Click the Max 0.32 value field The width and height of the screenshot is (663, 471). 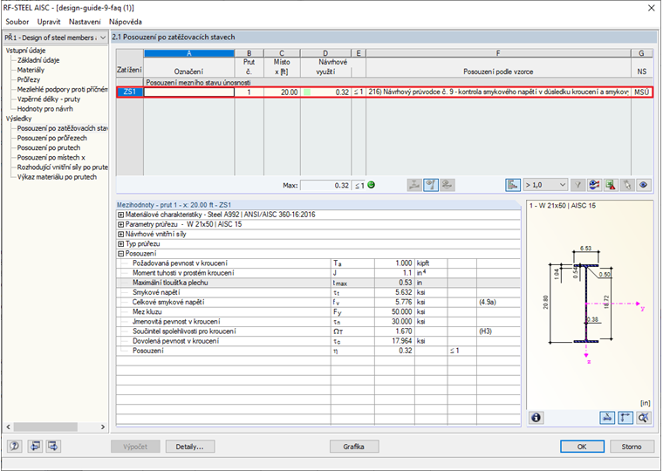pos(325,185)
